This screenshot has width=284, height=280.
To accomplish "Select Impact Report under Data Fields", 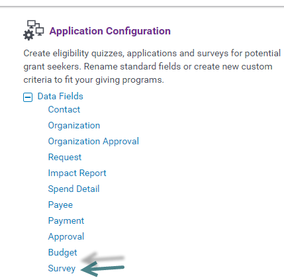I will [77, 173].
